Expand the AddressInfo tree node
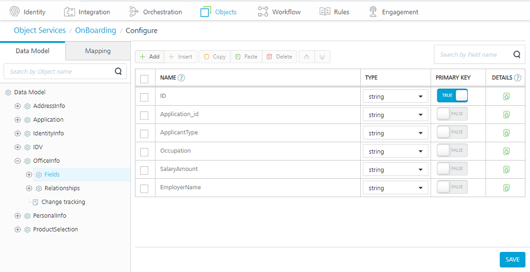This screenshot has width=530, height=272. point(18,106)
